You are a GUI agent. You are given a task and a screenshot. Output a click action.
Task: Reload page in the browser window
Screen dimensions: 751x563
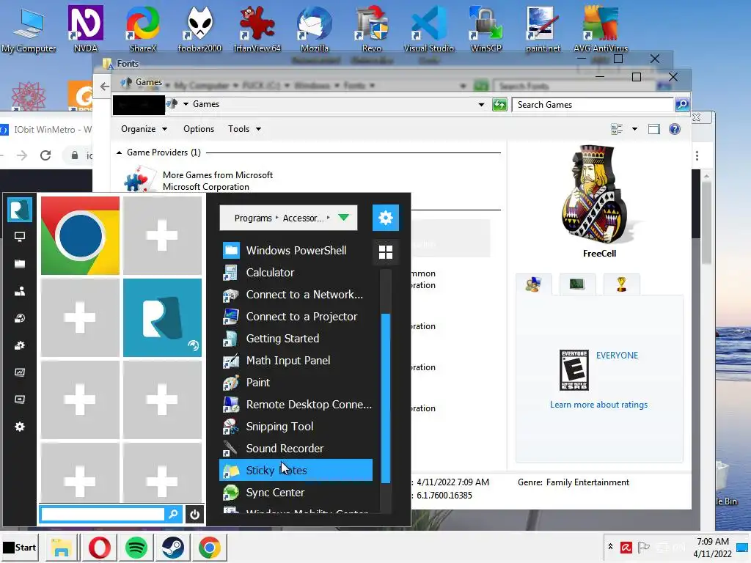click(x=45, y=155)
